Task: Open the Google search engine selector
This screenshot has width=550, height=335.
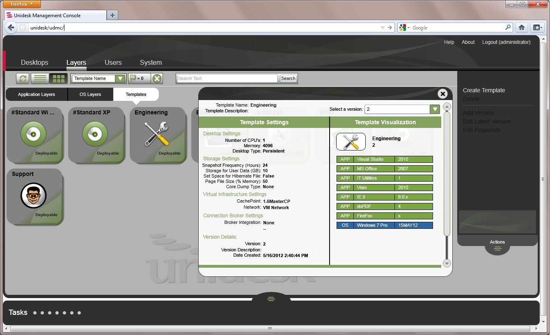Action: pyautogui.click(x=404, y=27)
